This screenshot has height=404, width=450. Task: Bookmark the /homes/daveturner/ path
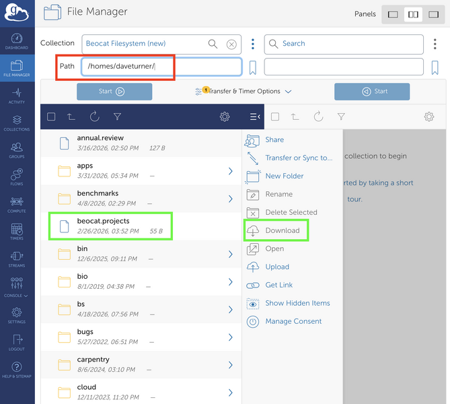(253, 67)
